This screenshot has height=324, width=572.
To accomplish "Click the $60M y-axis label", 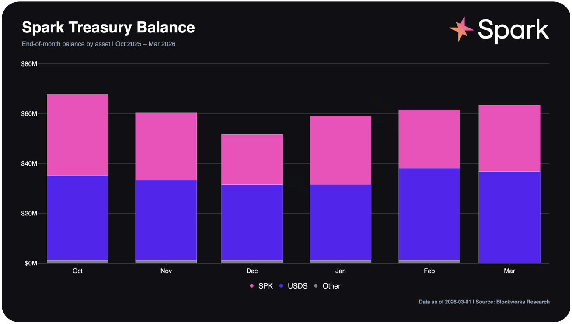I will (29, 114).
